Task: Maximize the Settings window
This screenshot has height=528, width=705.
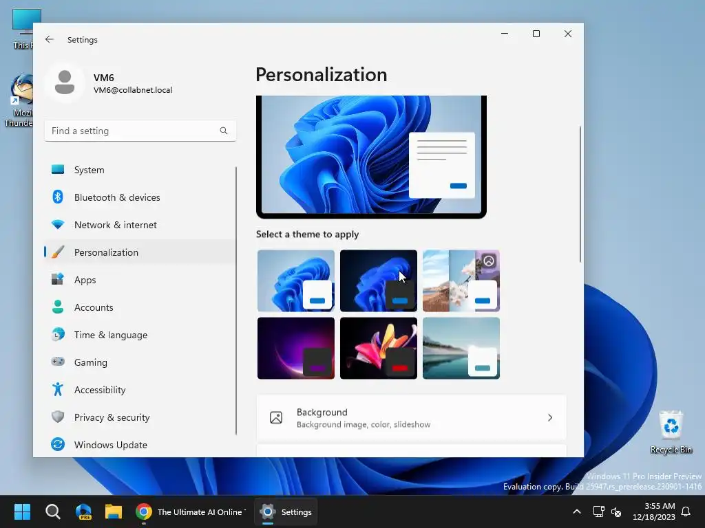Action: (x=536, y=34)
